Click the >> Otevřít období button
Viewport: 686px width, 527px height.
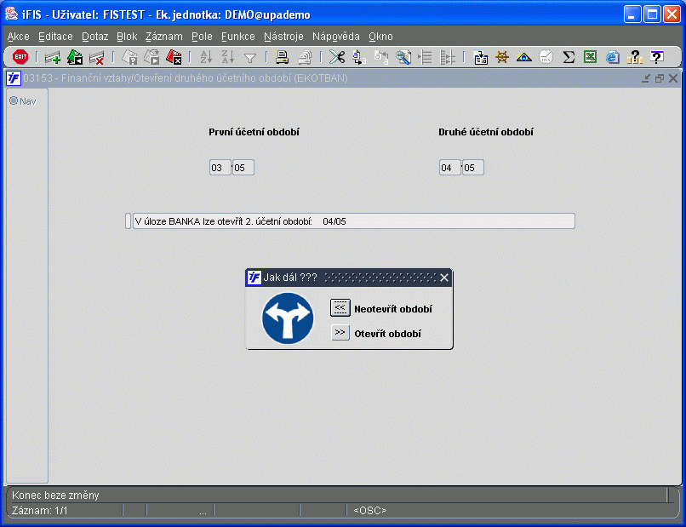340,333
